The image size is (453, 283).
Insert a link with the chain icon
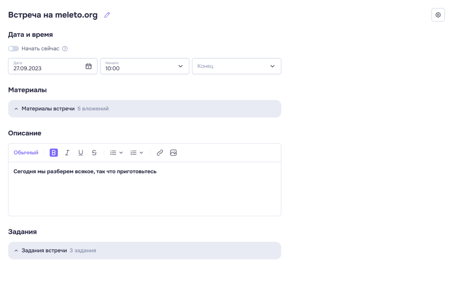(x=160, y=152)
